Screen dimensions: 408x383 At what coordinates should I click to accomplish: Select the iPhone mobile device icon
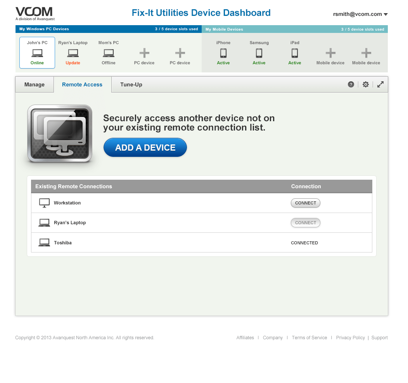223,53
